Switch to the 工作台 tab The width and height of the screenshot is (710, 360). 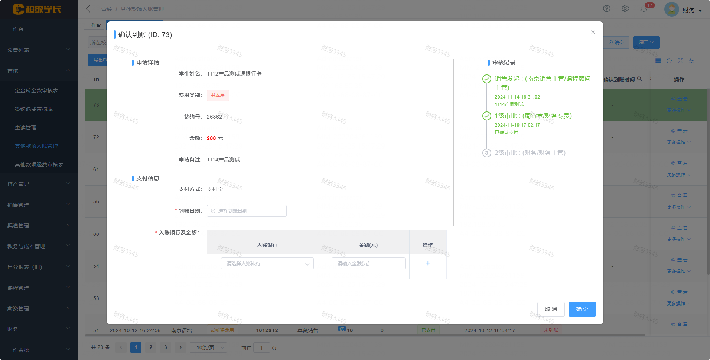(94, 25)
